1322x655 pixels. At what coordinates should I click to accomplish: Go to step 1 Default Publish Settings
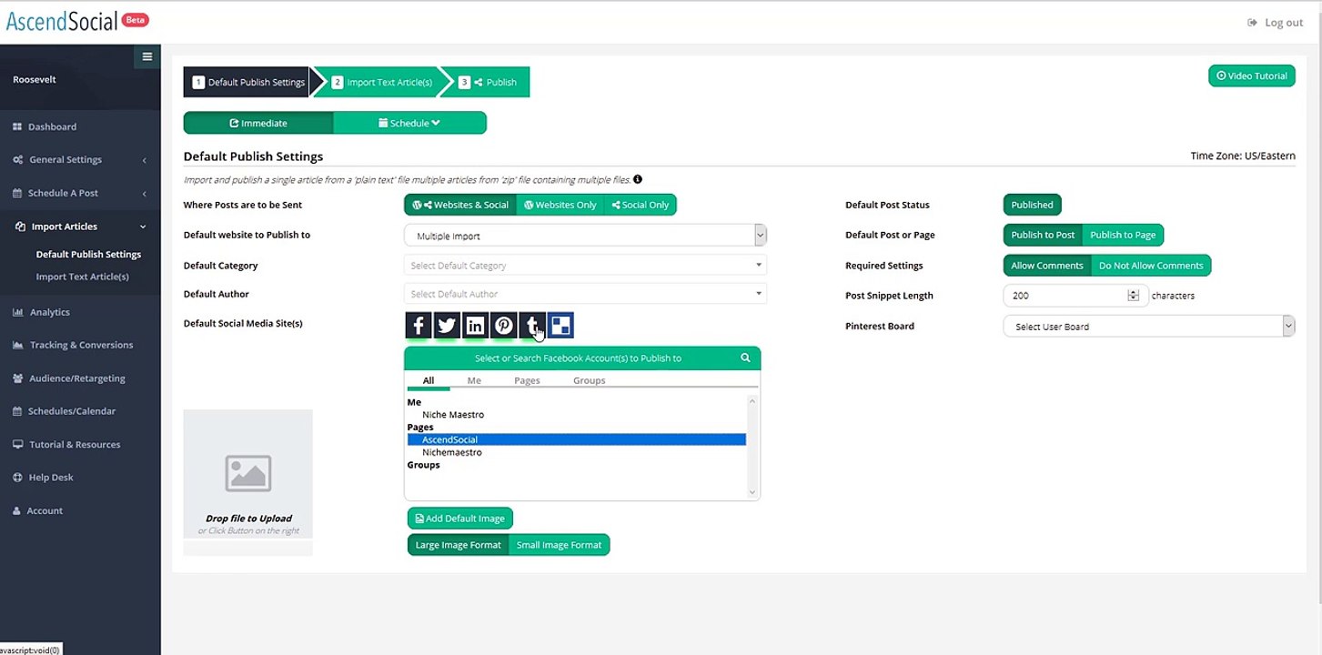[x=248, y=82]
